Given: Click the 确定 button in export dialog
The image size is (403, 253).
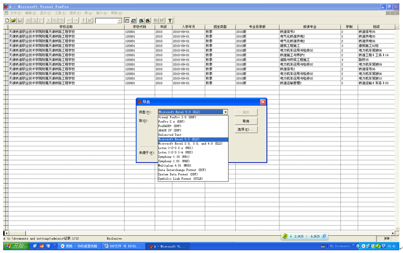Looking at the screenshot, I should coord(246,113).
